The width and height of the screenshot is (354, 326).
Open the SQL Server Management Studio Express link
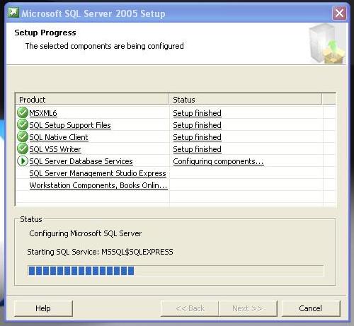pyautogui.click(x=98, y=173)
